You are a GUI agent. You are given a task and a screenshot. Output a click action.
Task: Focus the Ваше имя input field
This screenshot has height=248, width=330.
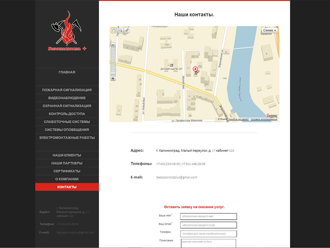coord(208,216)
